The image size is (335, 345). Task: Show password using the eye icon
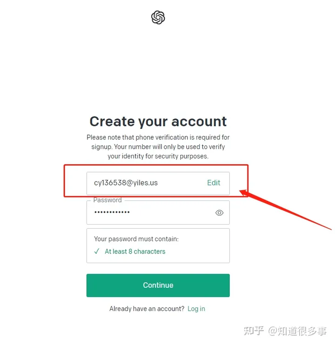219,213
